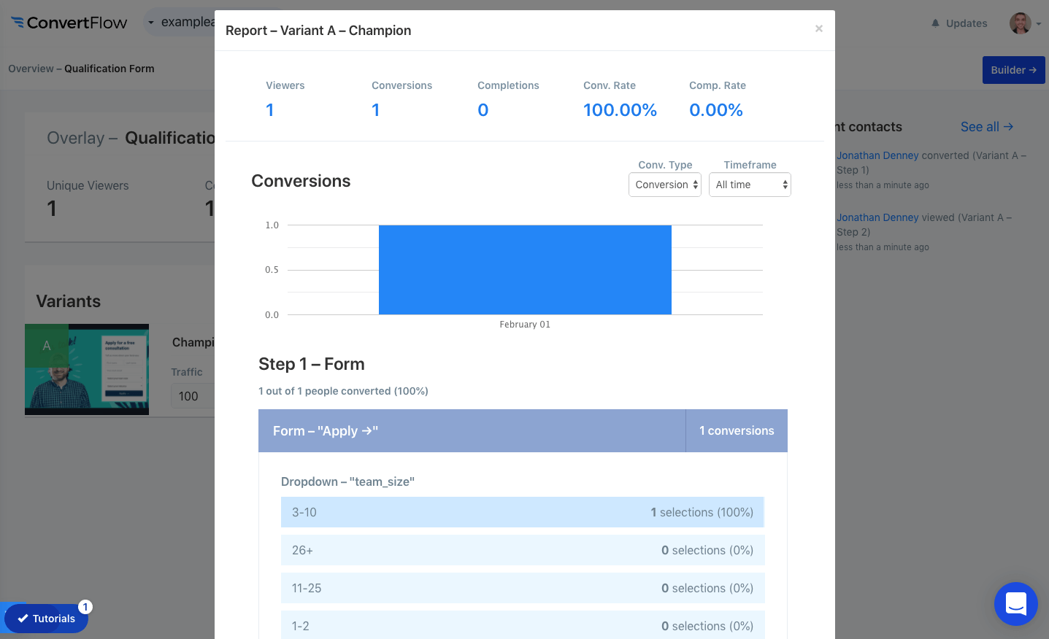Viewport: 1049px width, 639px height.
Task: Click the 1 out of 1 people converted text
Action: click(x=343, y=391)
